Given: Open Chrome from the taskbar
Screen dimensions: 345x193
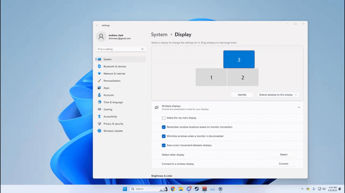Looking at the screenshot, I should 173,189.
